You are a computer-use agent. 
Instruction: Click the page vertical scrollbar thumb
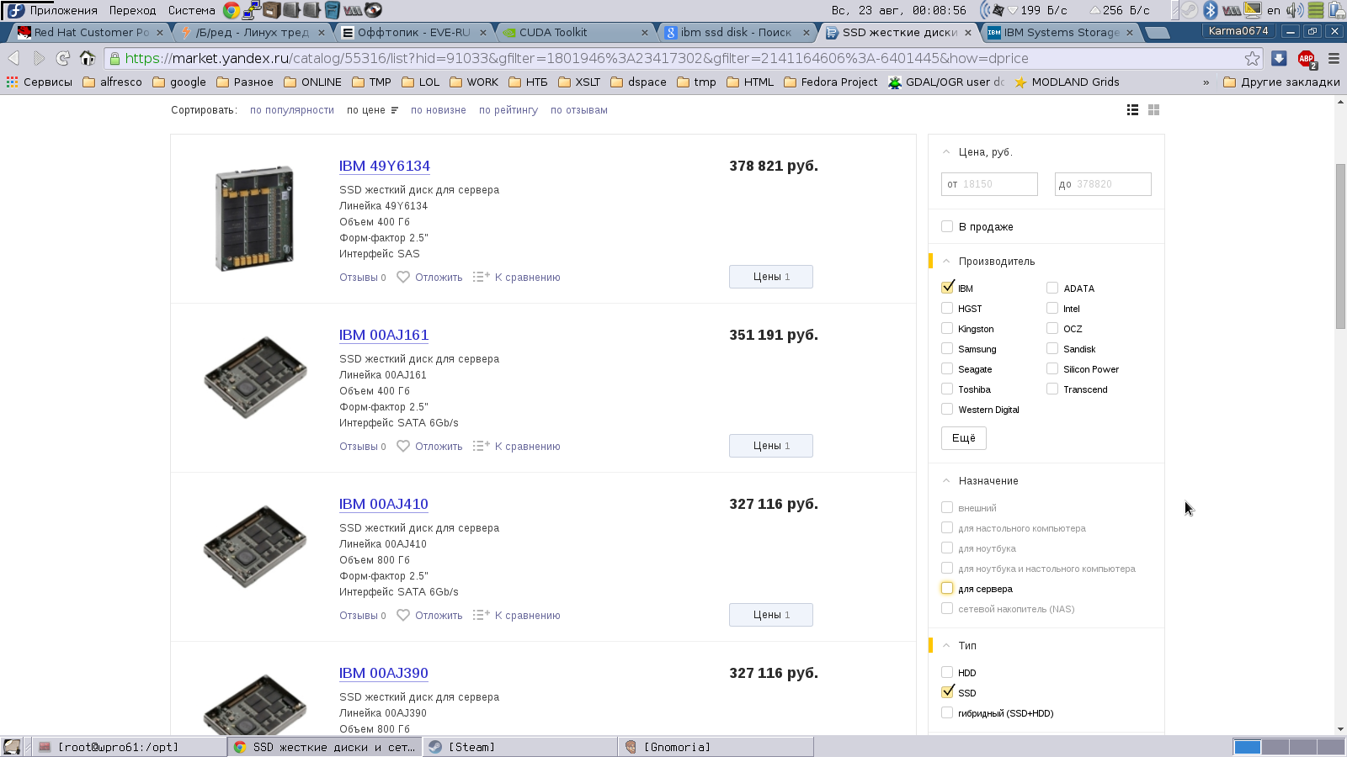tap(1340, 246)
